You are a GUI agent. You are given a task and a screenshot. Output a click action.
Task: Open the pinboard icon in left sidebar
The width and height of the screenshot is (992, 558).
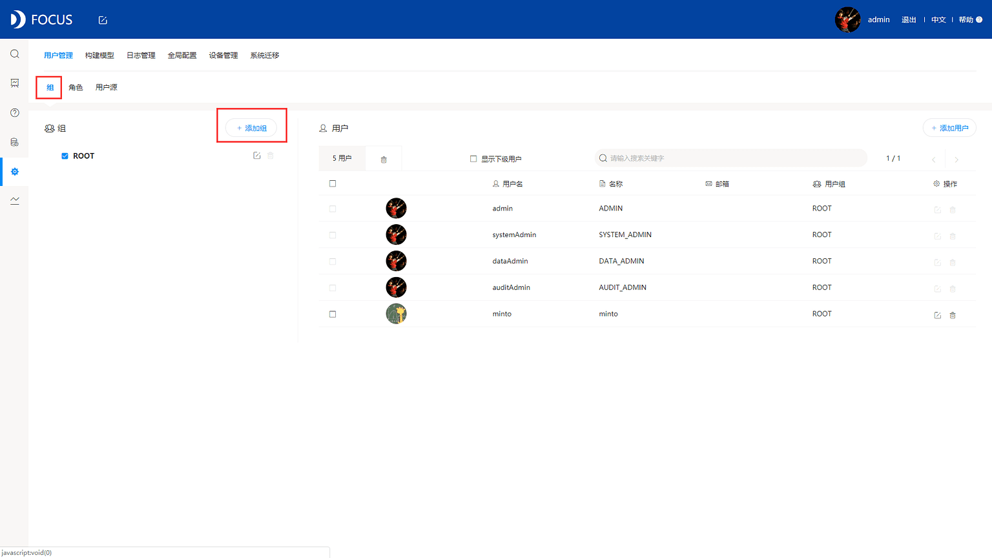(x=15, y=83)
